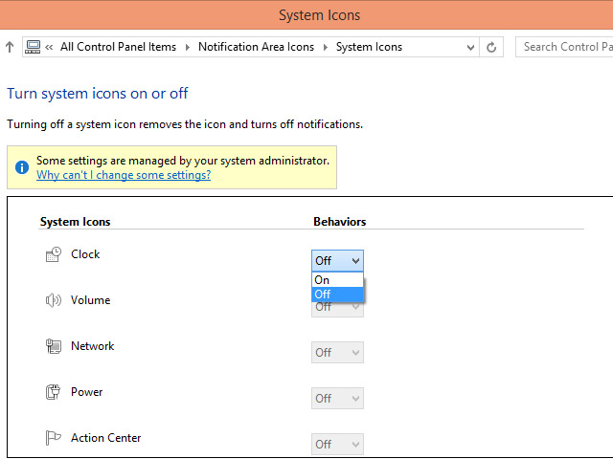Open the Power behavior dropdown
Viewport: 613px width, 459px height.
tap(337, 398)
